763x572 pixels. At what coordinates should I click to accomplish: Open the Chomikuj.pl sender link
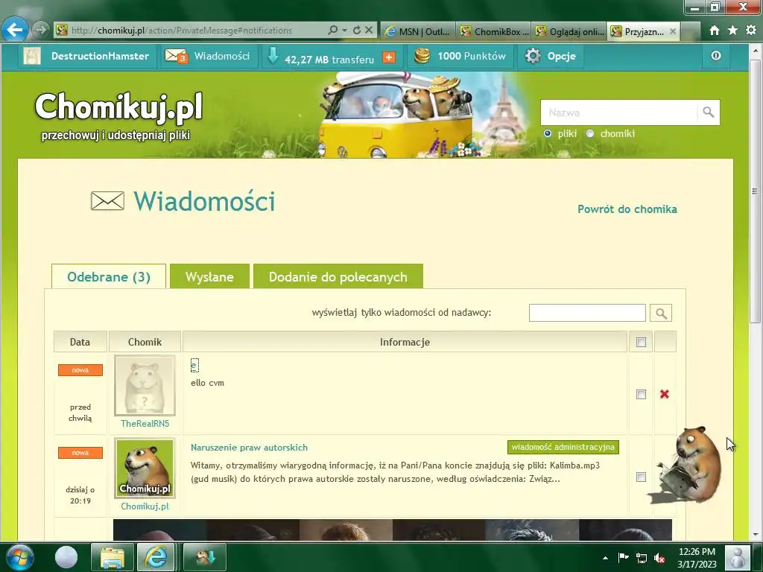point(145,506)
